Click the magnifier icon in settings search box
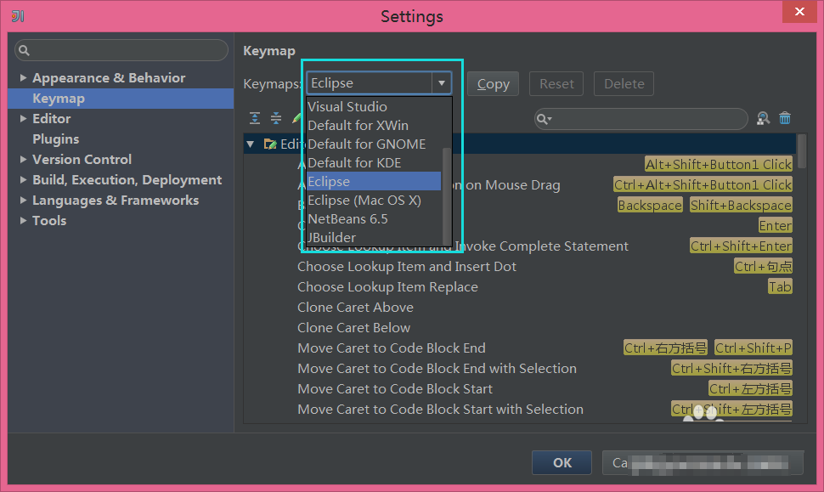This screenshot has width=824, height=492. [x=24, y=50]
